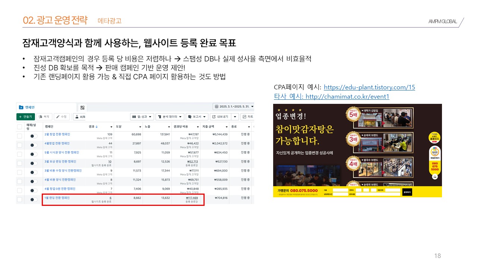Check the box for 4월창업 전환 캠페인
This screenshot has width=477, height=268.
pos(20,145)
